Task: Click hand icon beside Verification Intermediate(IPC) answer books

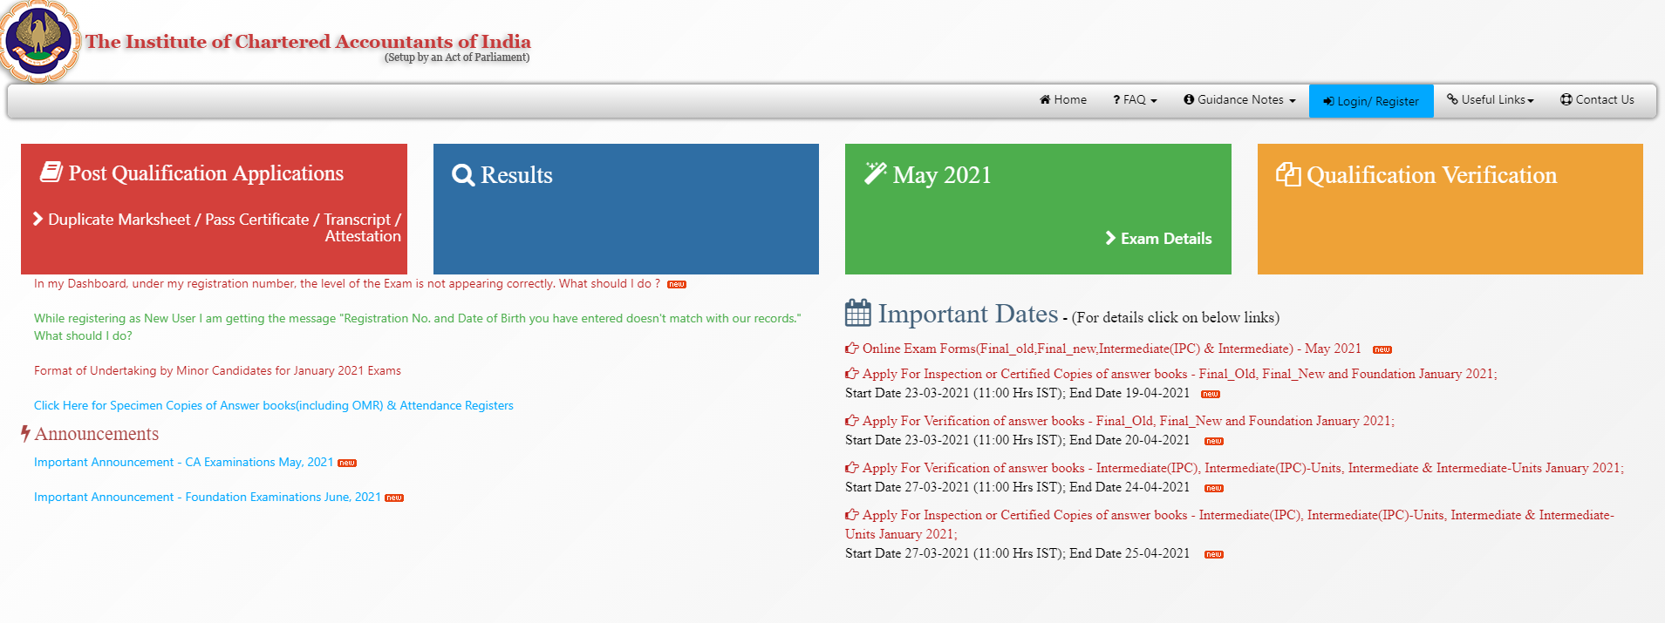Action: (x=852, y=468)
